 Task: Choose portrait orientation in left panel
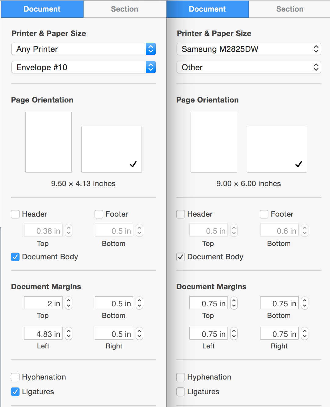click(48, 142)
